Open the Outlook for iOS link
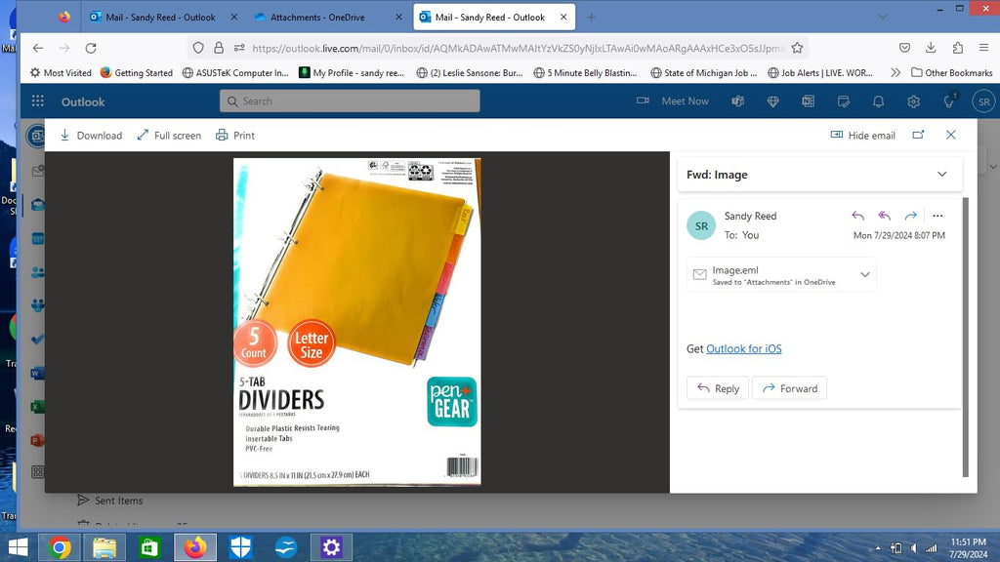 (743, 348)
